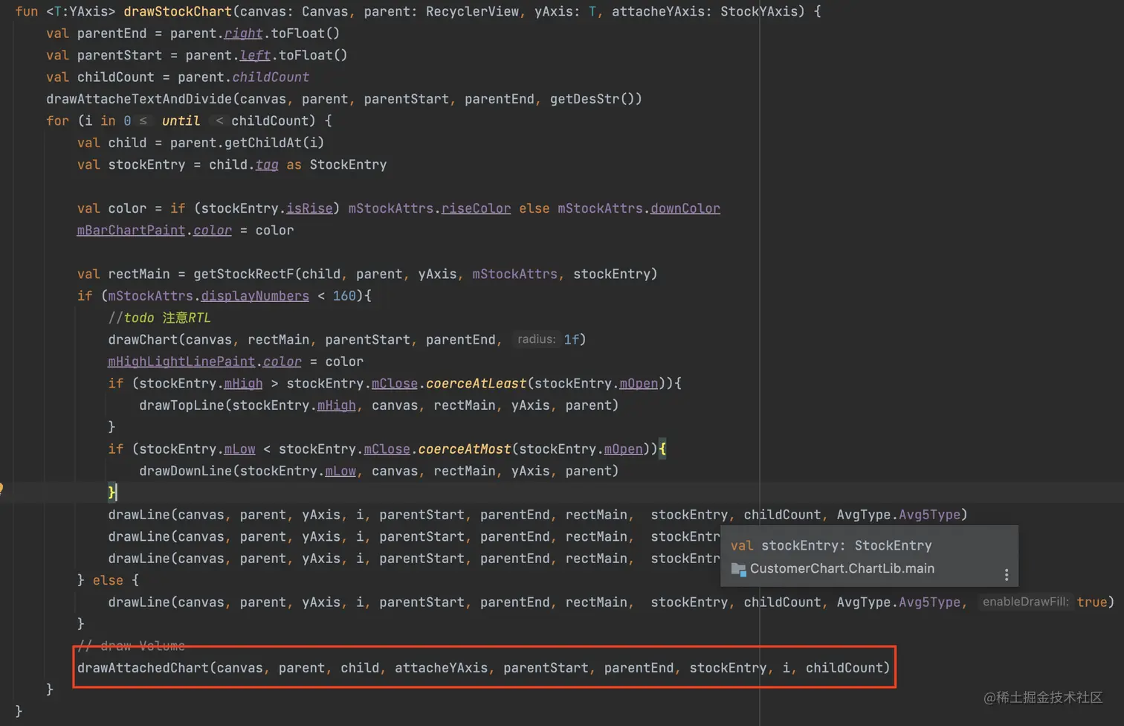The height and width of the screenshot is (726, 1124).
Task: Click the '1f' argument of drawChart
Action: 571,339
